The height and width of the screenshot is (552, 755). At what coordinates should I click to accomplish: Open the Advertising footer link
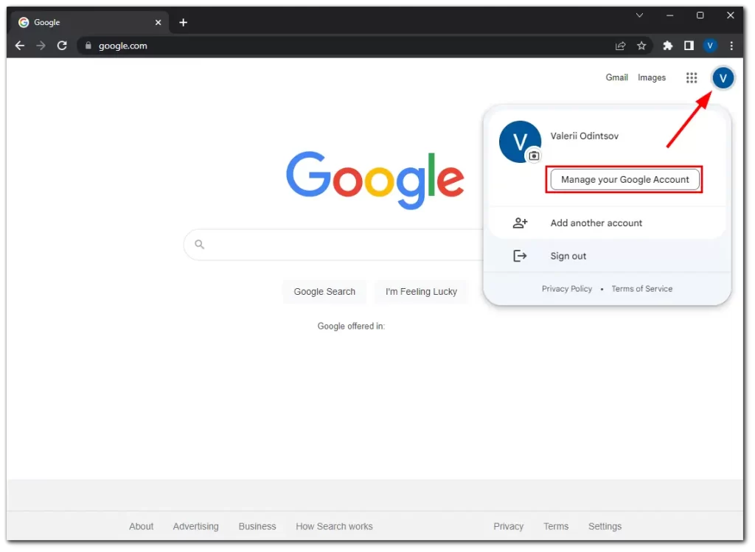point(196,527)
